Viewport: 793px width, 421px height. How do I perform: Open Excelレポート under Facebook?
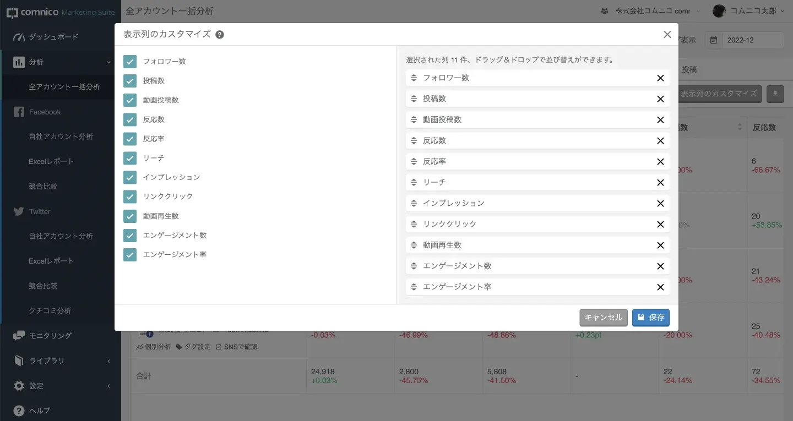click(51, 161)
